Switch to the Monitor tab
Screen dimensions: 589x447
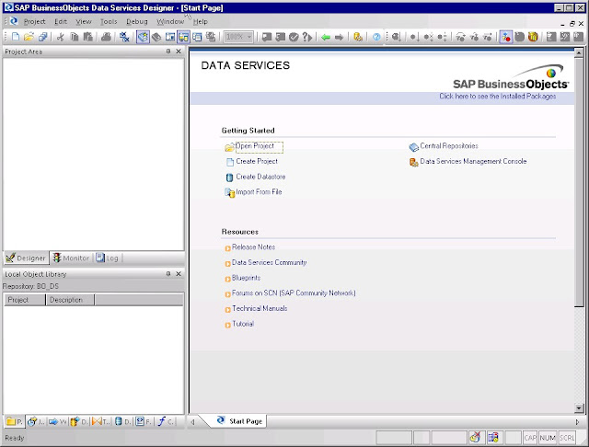coord(72,258)
